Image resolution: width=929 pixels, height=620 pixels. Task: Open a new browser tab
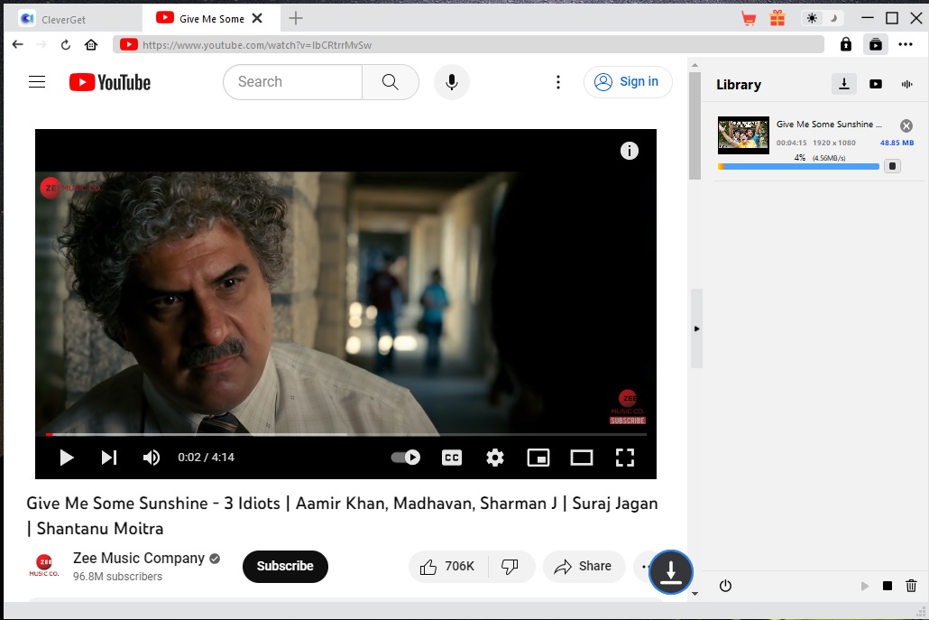296,18
